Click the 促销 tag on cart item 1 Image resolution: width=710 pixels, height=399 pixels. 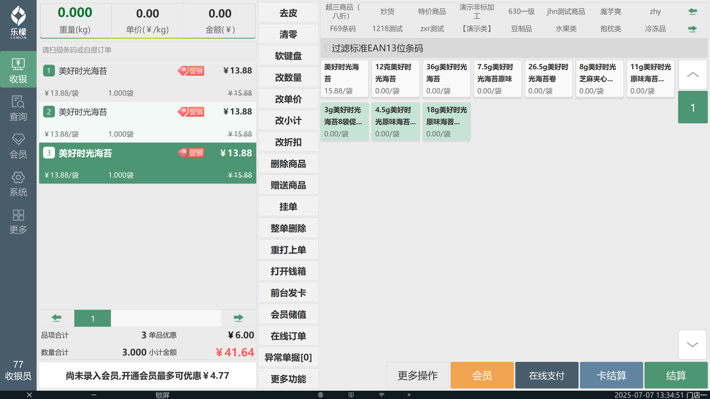point(191,71)
